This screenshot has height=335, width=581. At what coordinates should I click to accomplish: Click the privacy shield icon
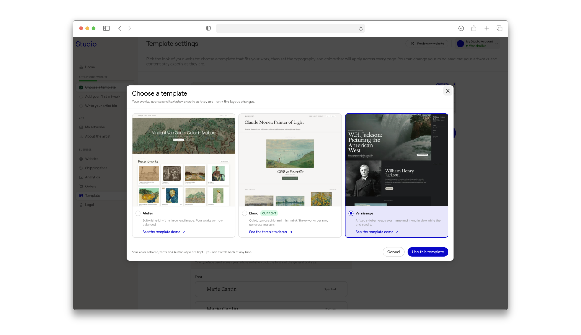click(208, 28)
